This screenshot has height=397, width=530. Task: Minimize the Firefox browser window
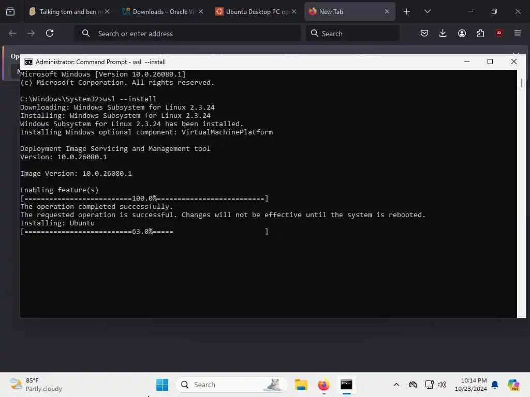click(x=470, y=11)
